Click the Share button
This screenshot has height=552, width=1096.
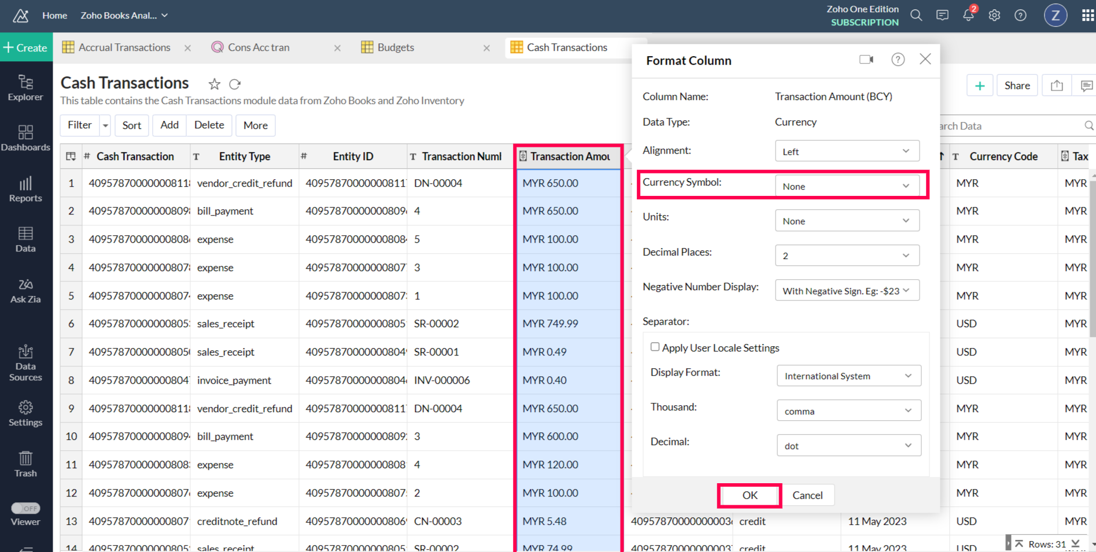point(1017,86)
